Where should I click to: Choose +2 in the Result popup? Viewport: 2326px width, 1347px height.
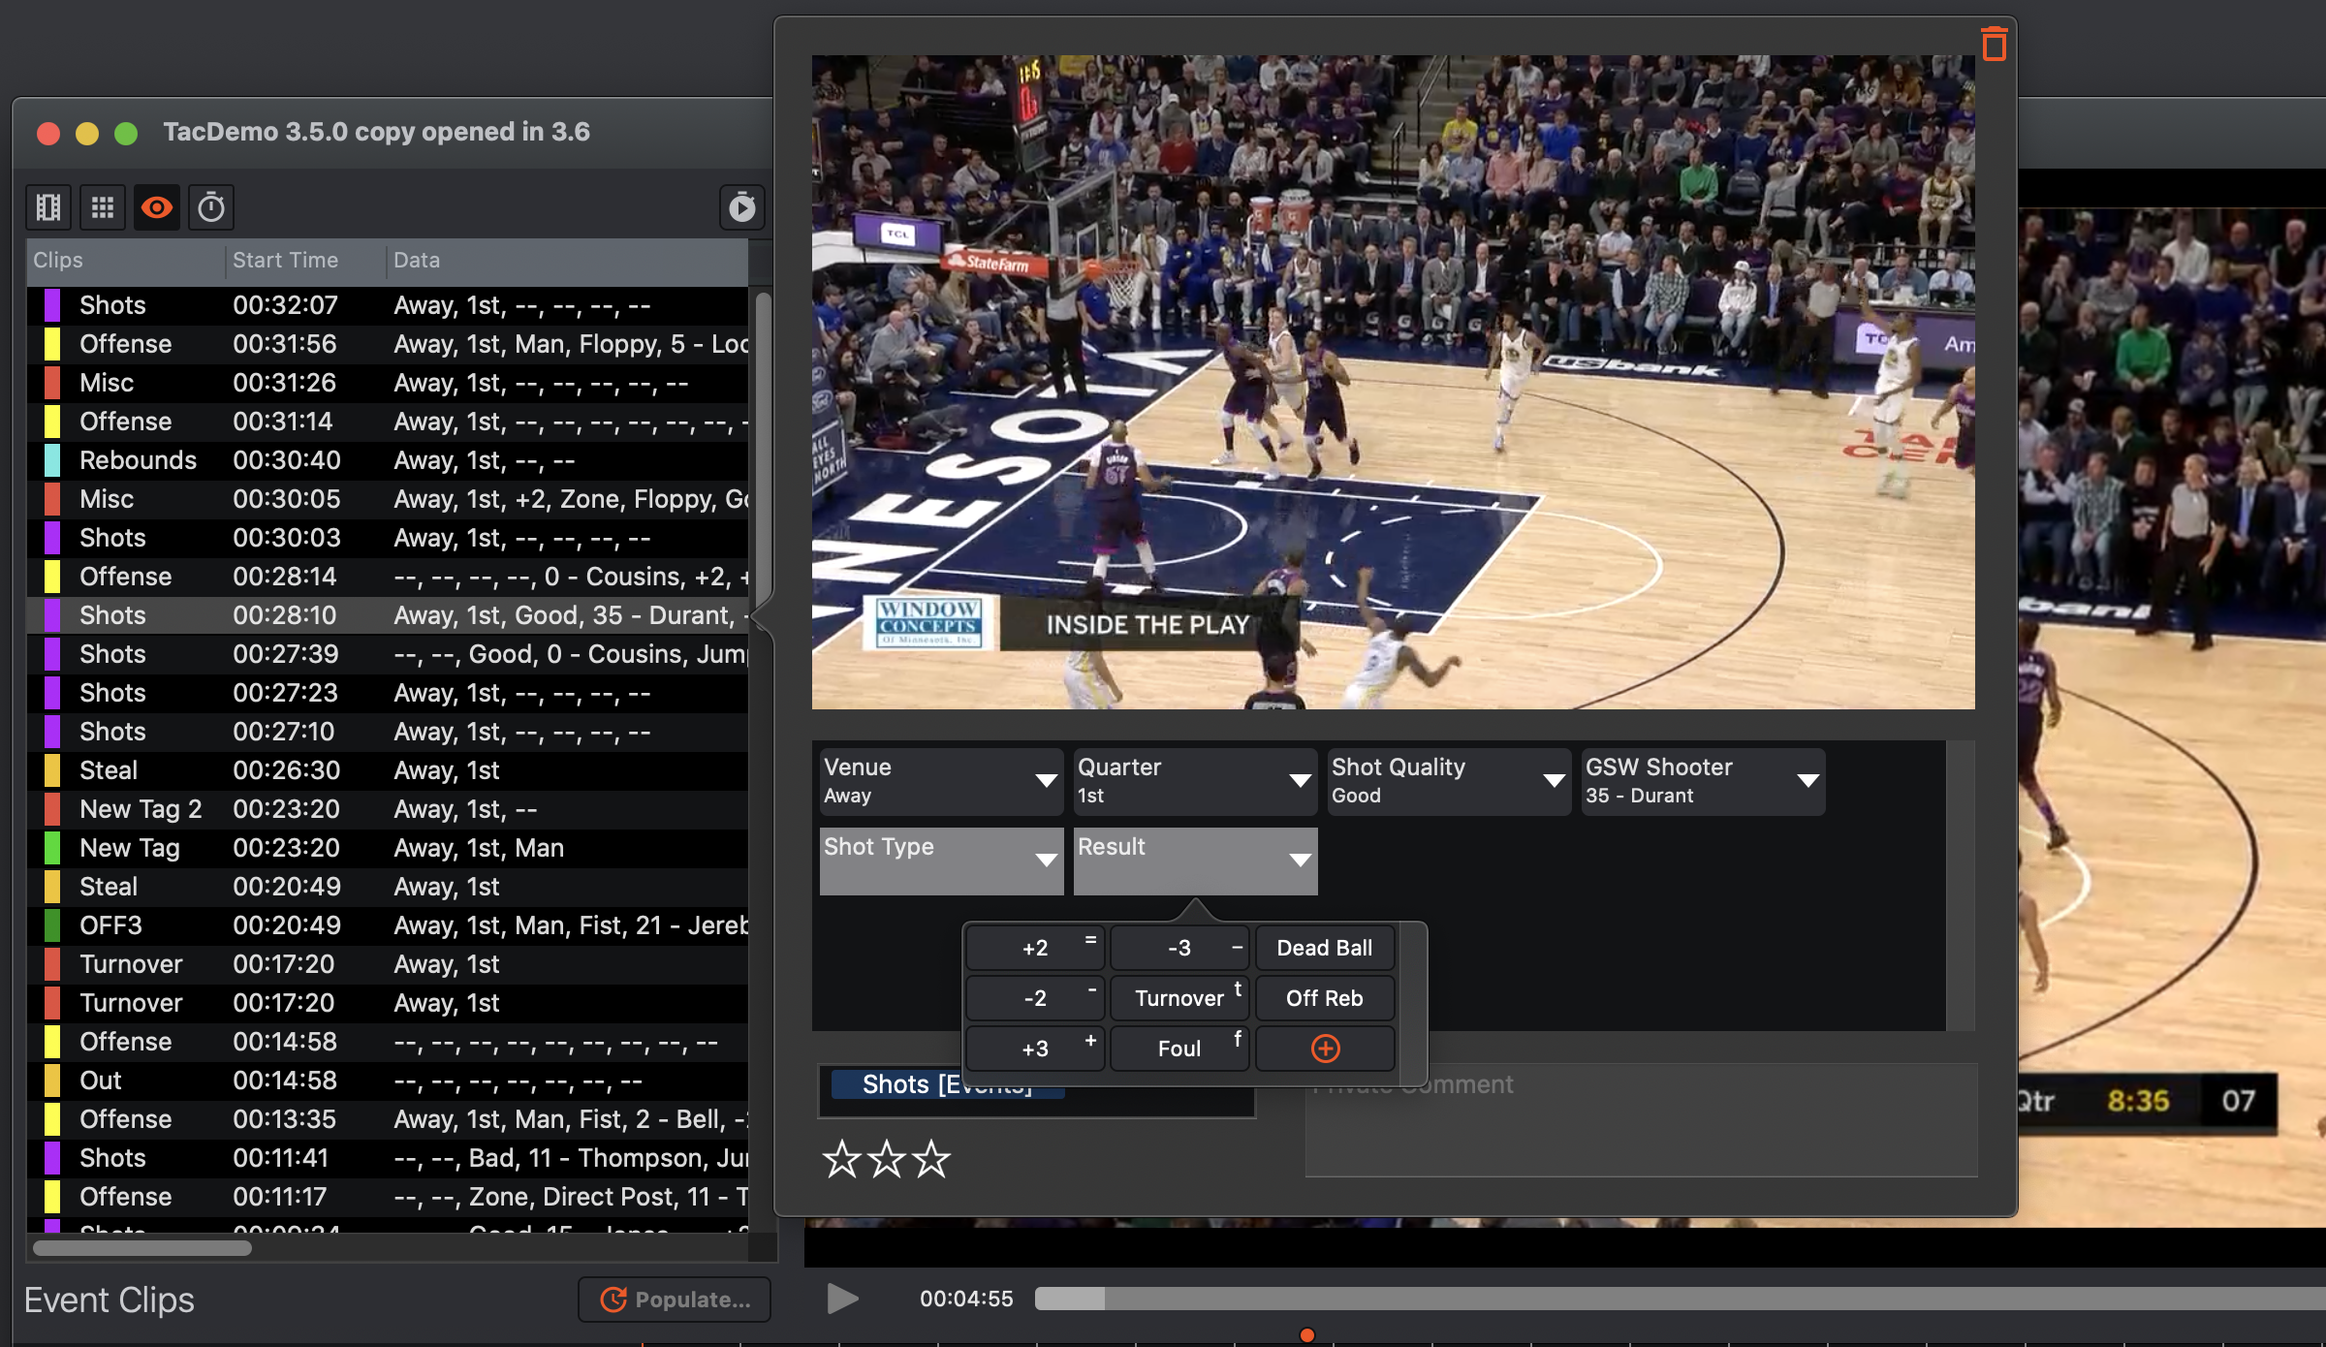pyautogui.click(x=1035, y=948)
